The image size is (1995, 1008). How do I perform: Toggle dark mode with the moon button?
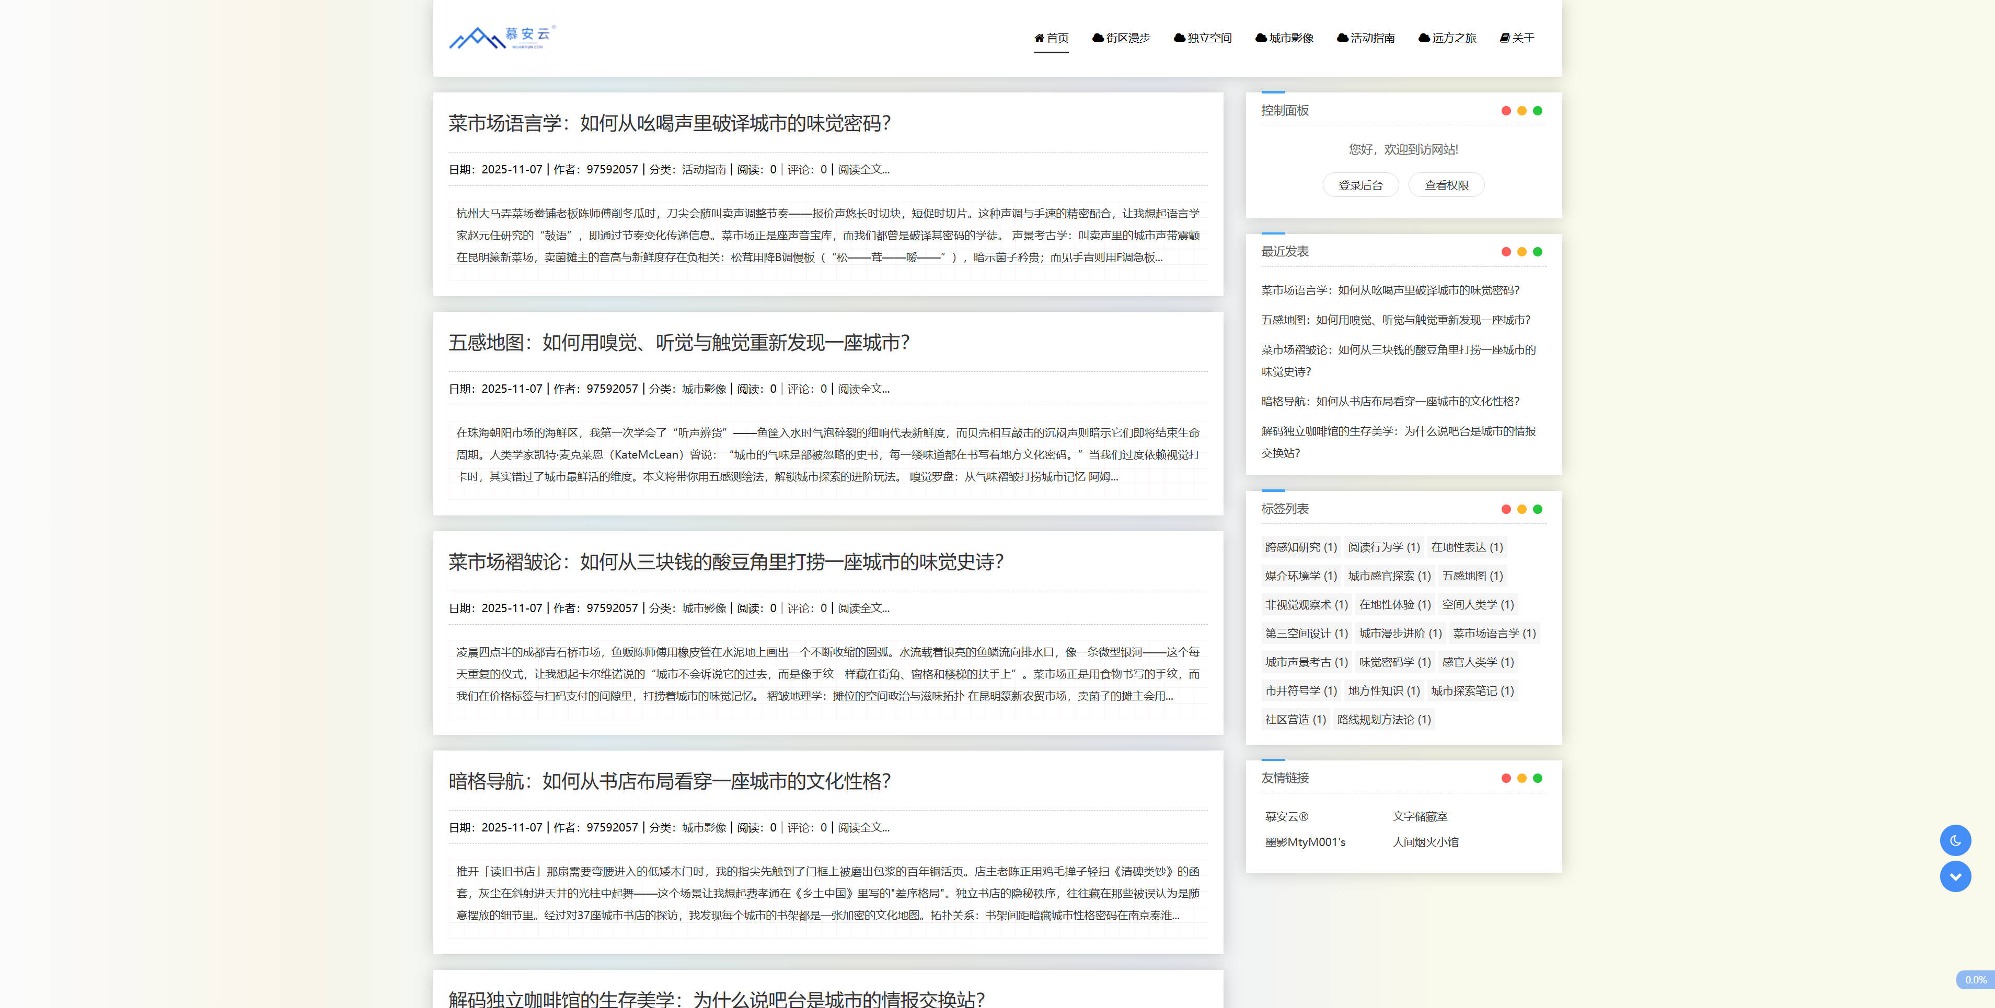(x=1955, y=840)
